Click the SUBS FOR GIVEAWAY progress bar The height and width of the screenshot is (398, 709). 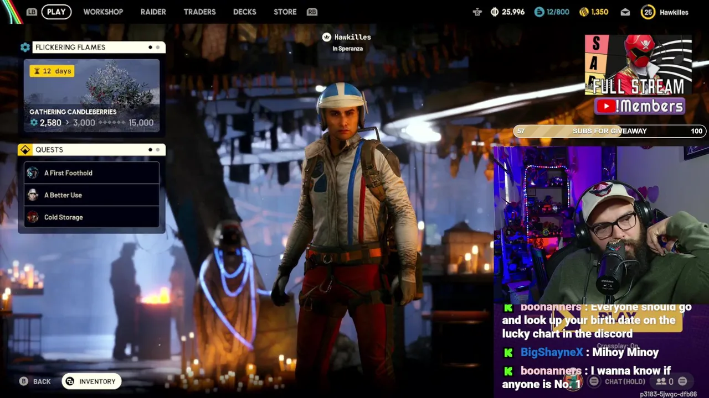(609, 131)
